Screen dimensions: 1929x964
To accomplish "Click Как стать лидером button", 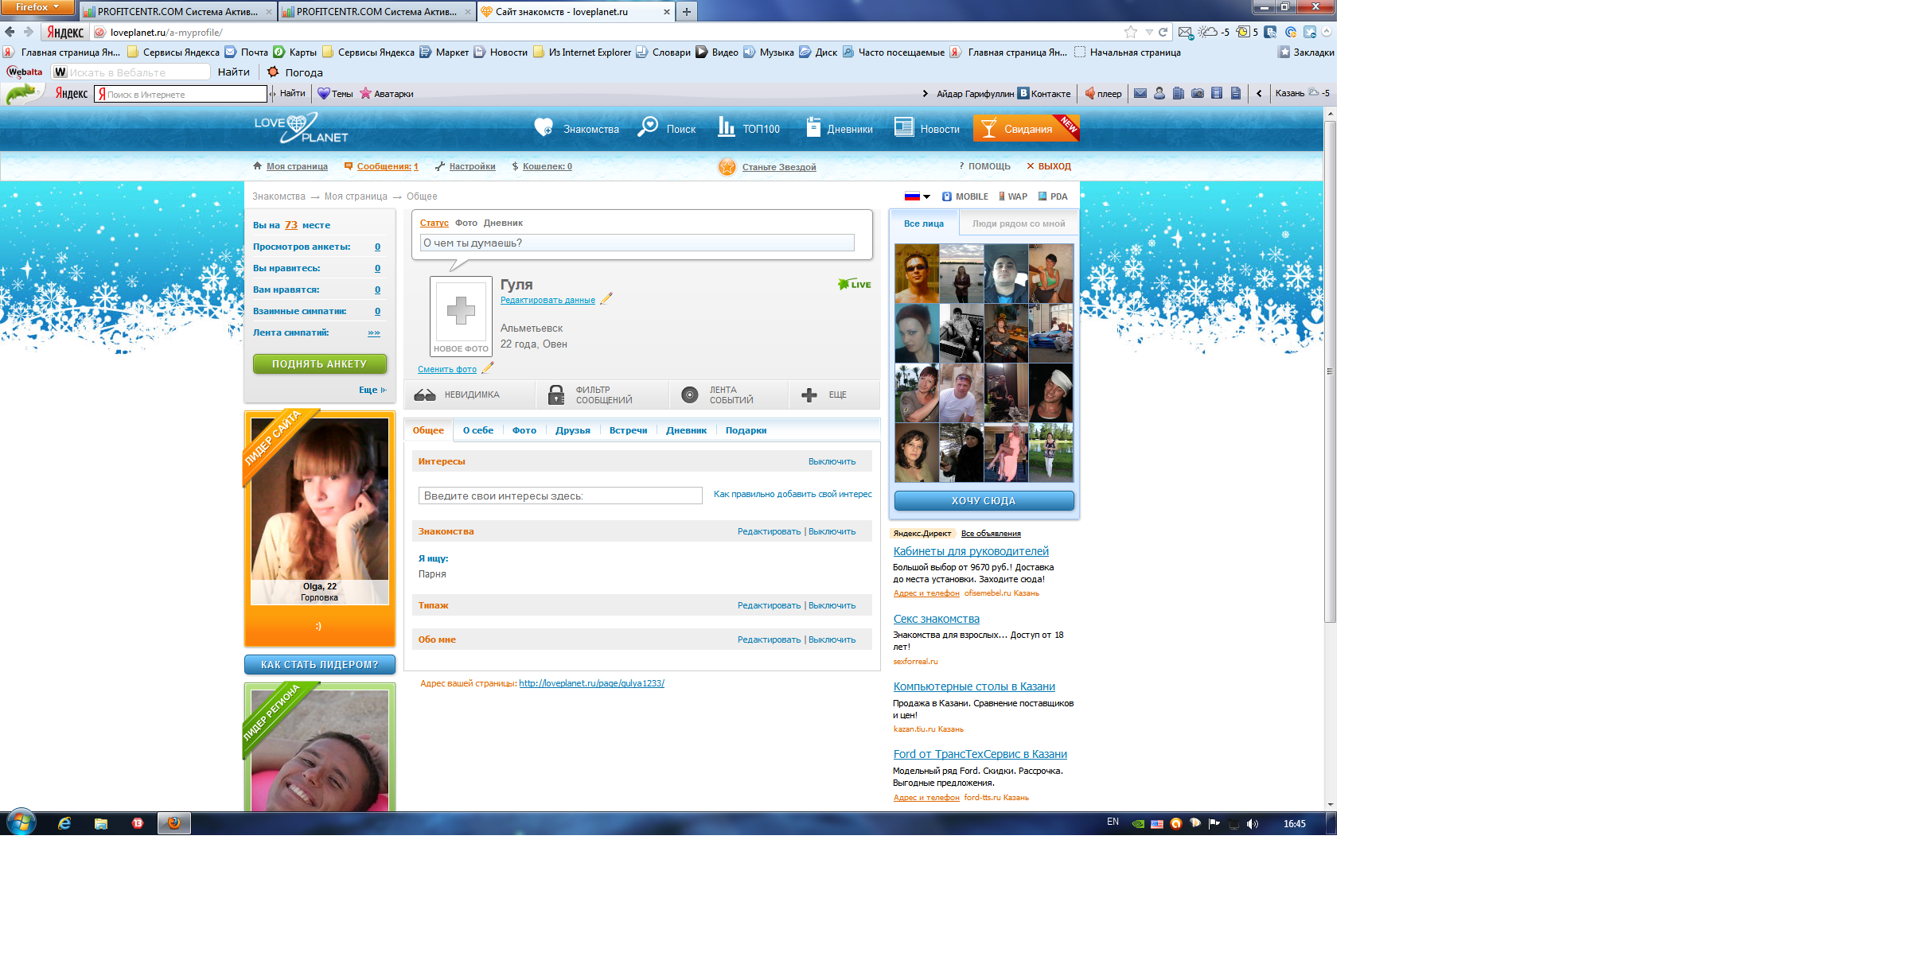I will click(x=320, y=664).
